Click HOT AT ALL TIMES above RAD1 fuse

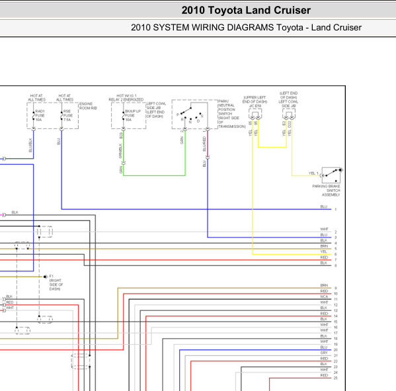coord(36,97)
